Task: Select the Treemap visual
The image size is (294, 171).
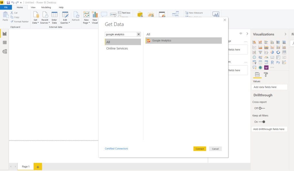Action: tap(284, 52)
